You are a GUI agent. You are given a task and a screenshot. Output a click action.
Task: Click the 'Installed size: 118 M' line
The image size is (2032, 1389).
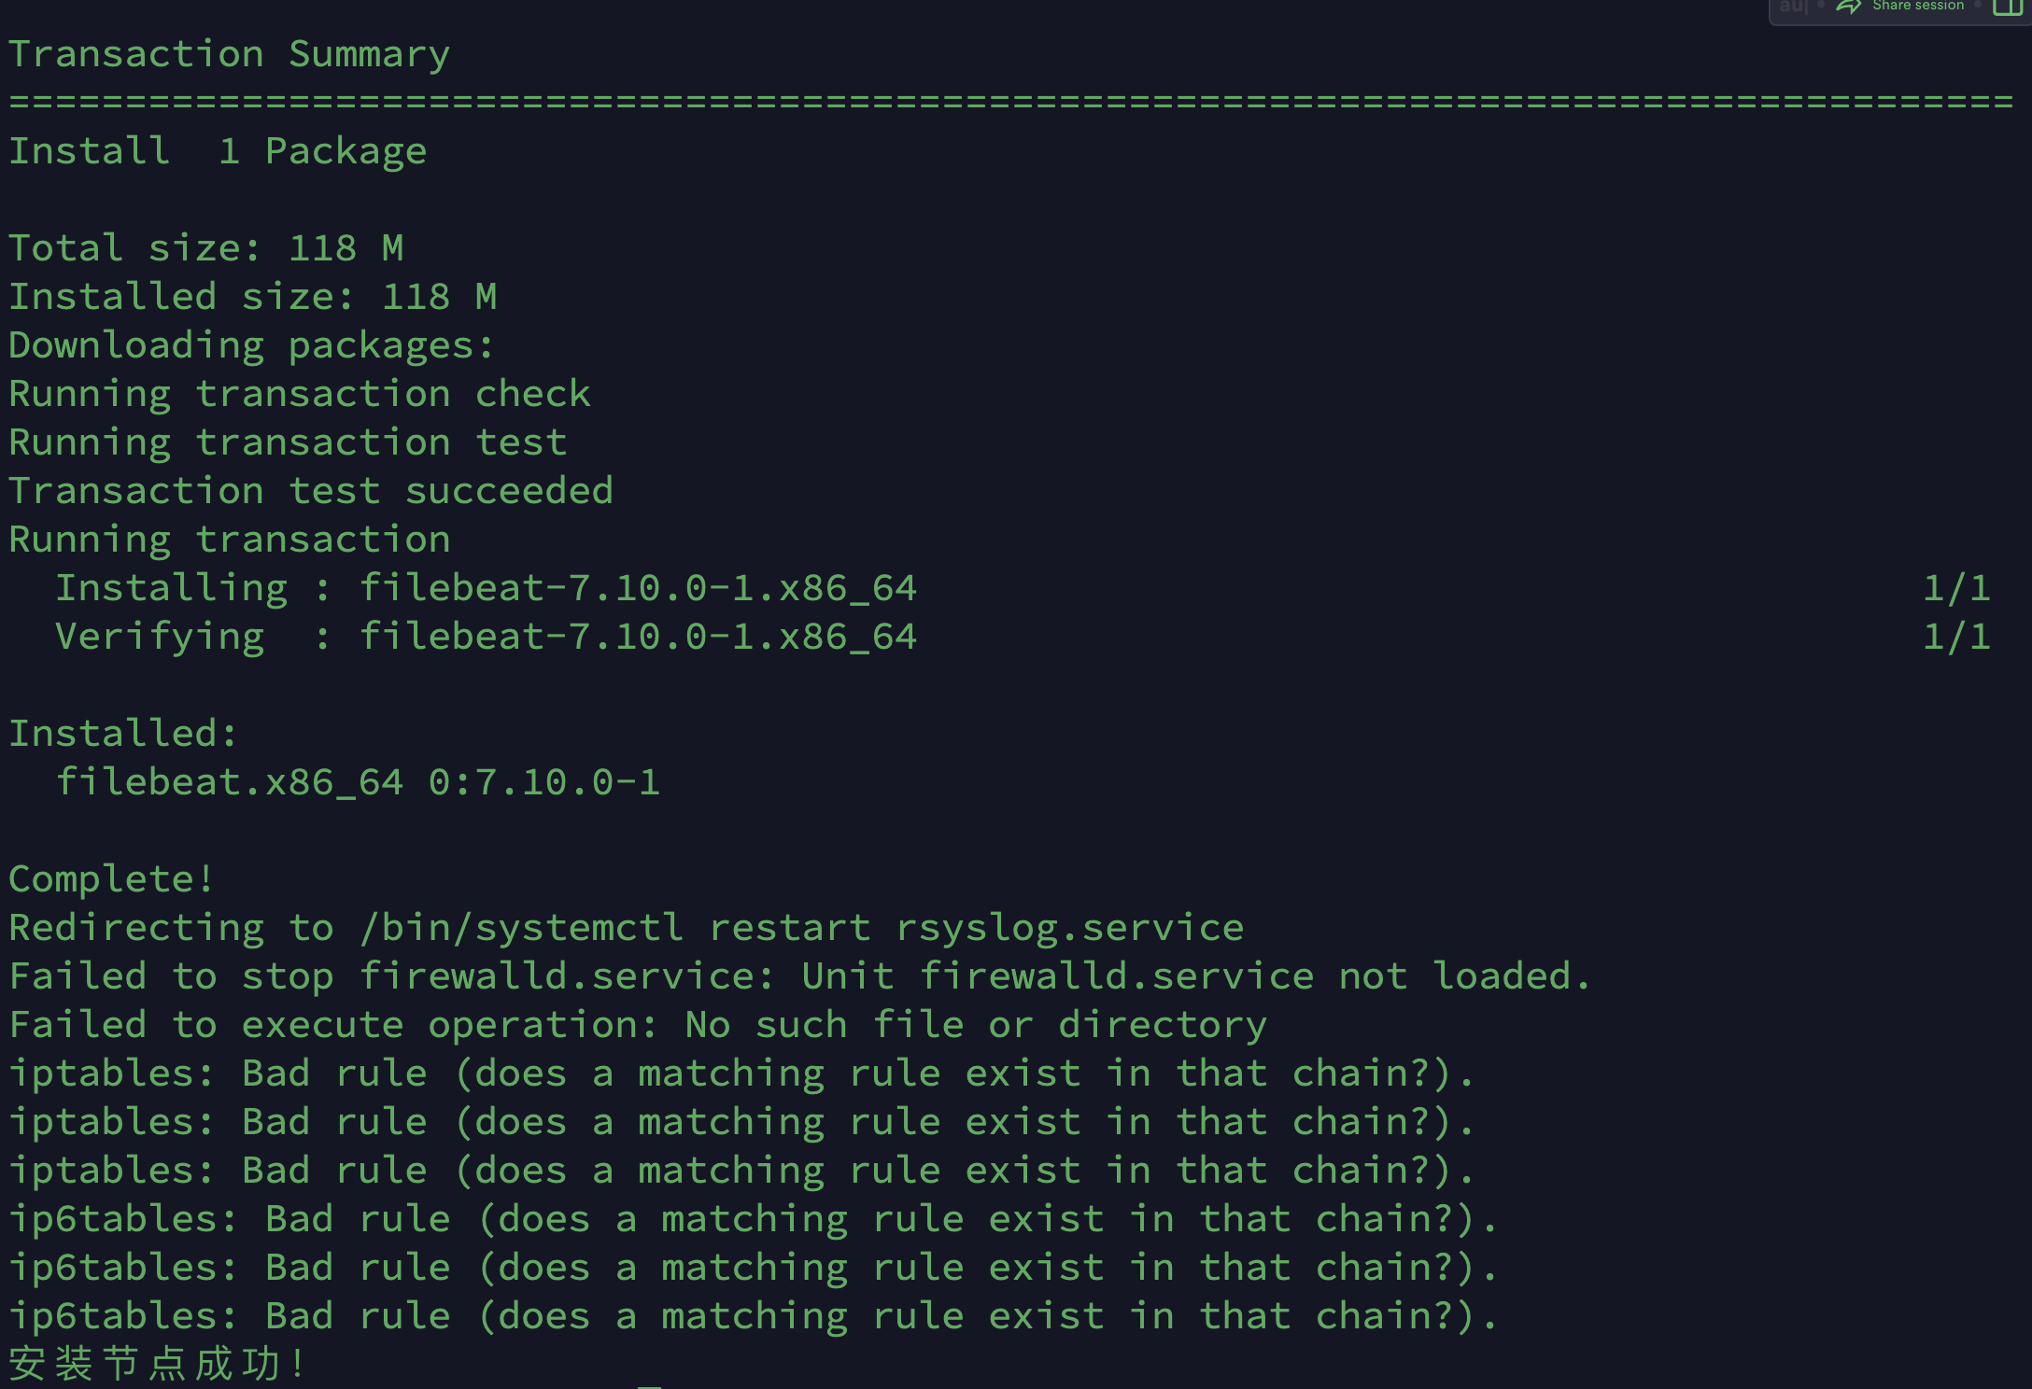tap(253, 297)
